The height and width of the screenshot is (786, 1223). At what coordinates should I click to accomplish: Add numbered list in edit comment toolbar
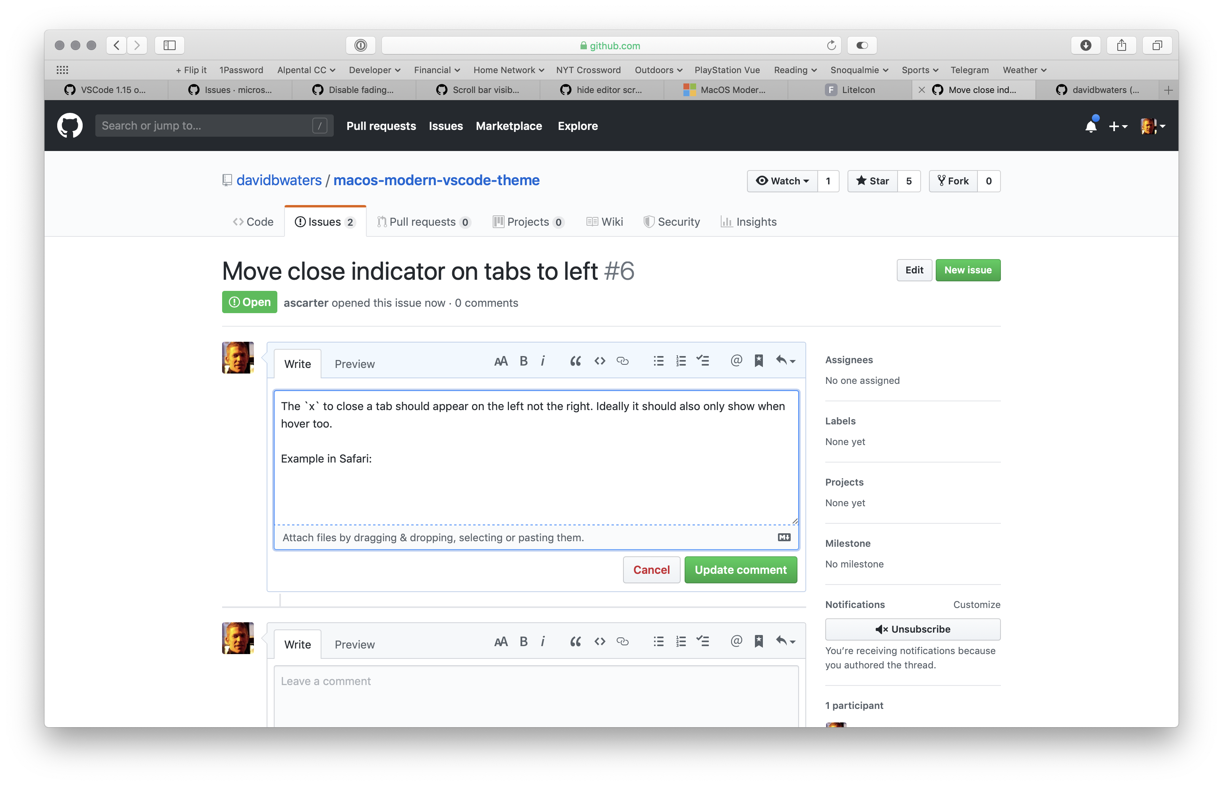click(681, 361)
